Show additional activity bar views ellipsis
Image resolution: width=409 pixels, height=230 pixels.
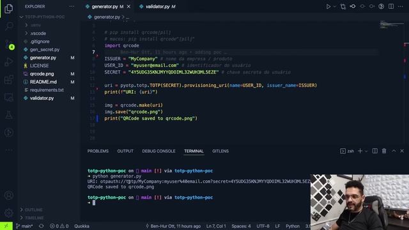click(8, 150)
